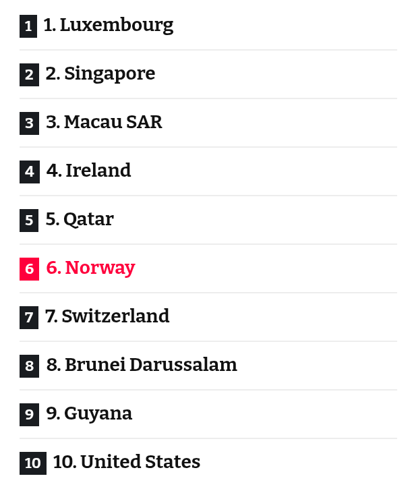The width and height of the screenshot is (412, 491).
Task: Choose the Guyana list entry
Action: [x=89, y=414]
